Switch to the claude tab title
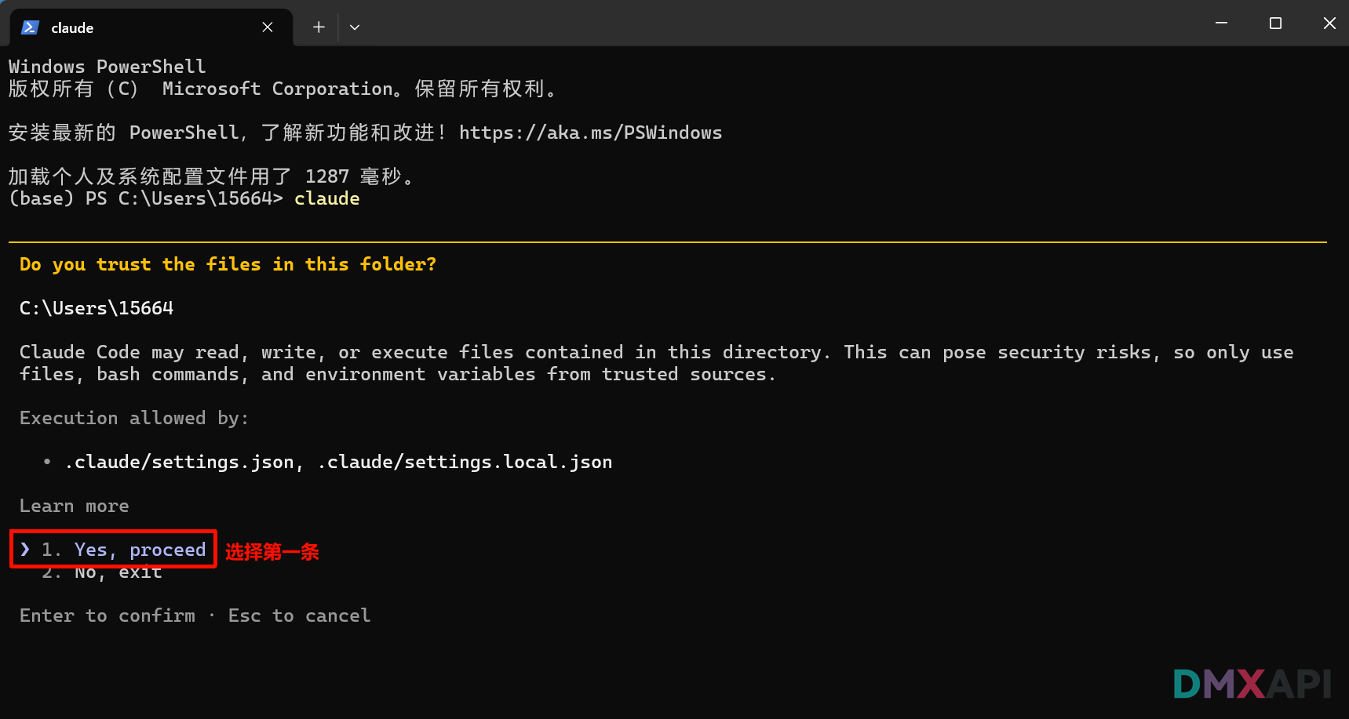This screenshot has width=1349, height=719. [x=72, y=28]
